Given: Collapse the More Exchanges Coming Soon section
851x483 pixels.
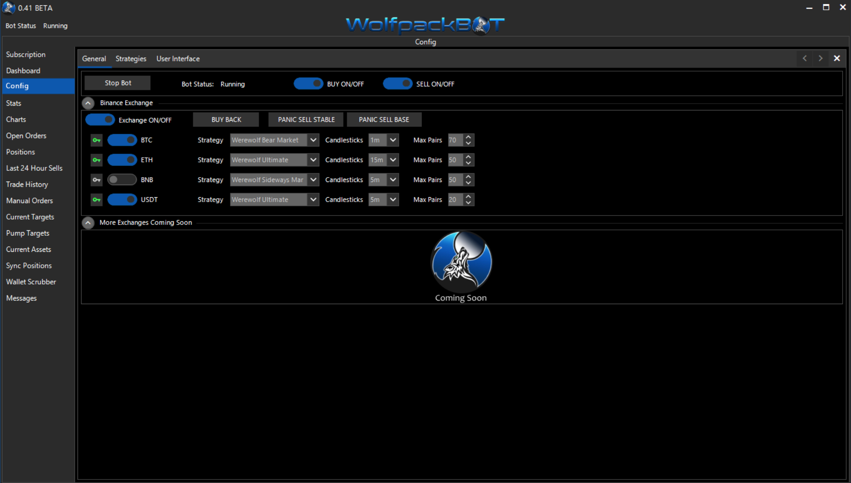Looking at the screenshot, I should tap(88, 223).
